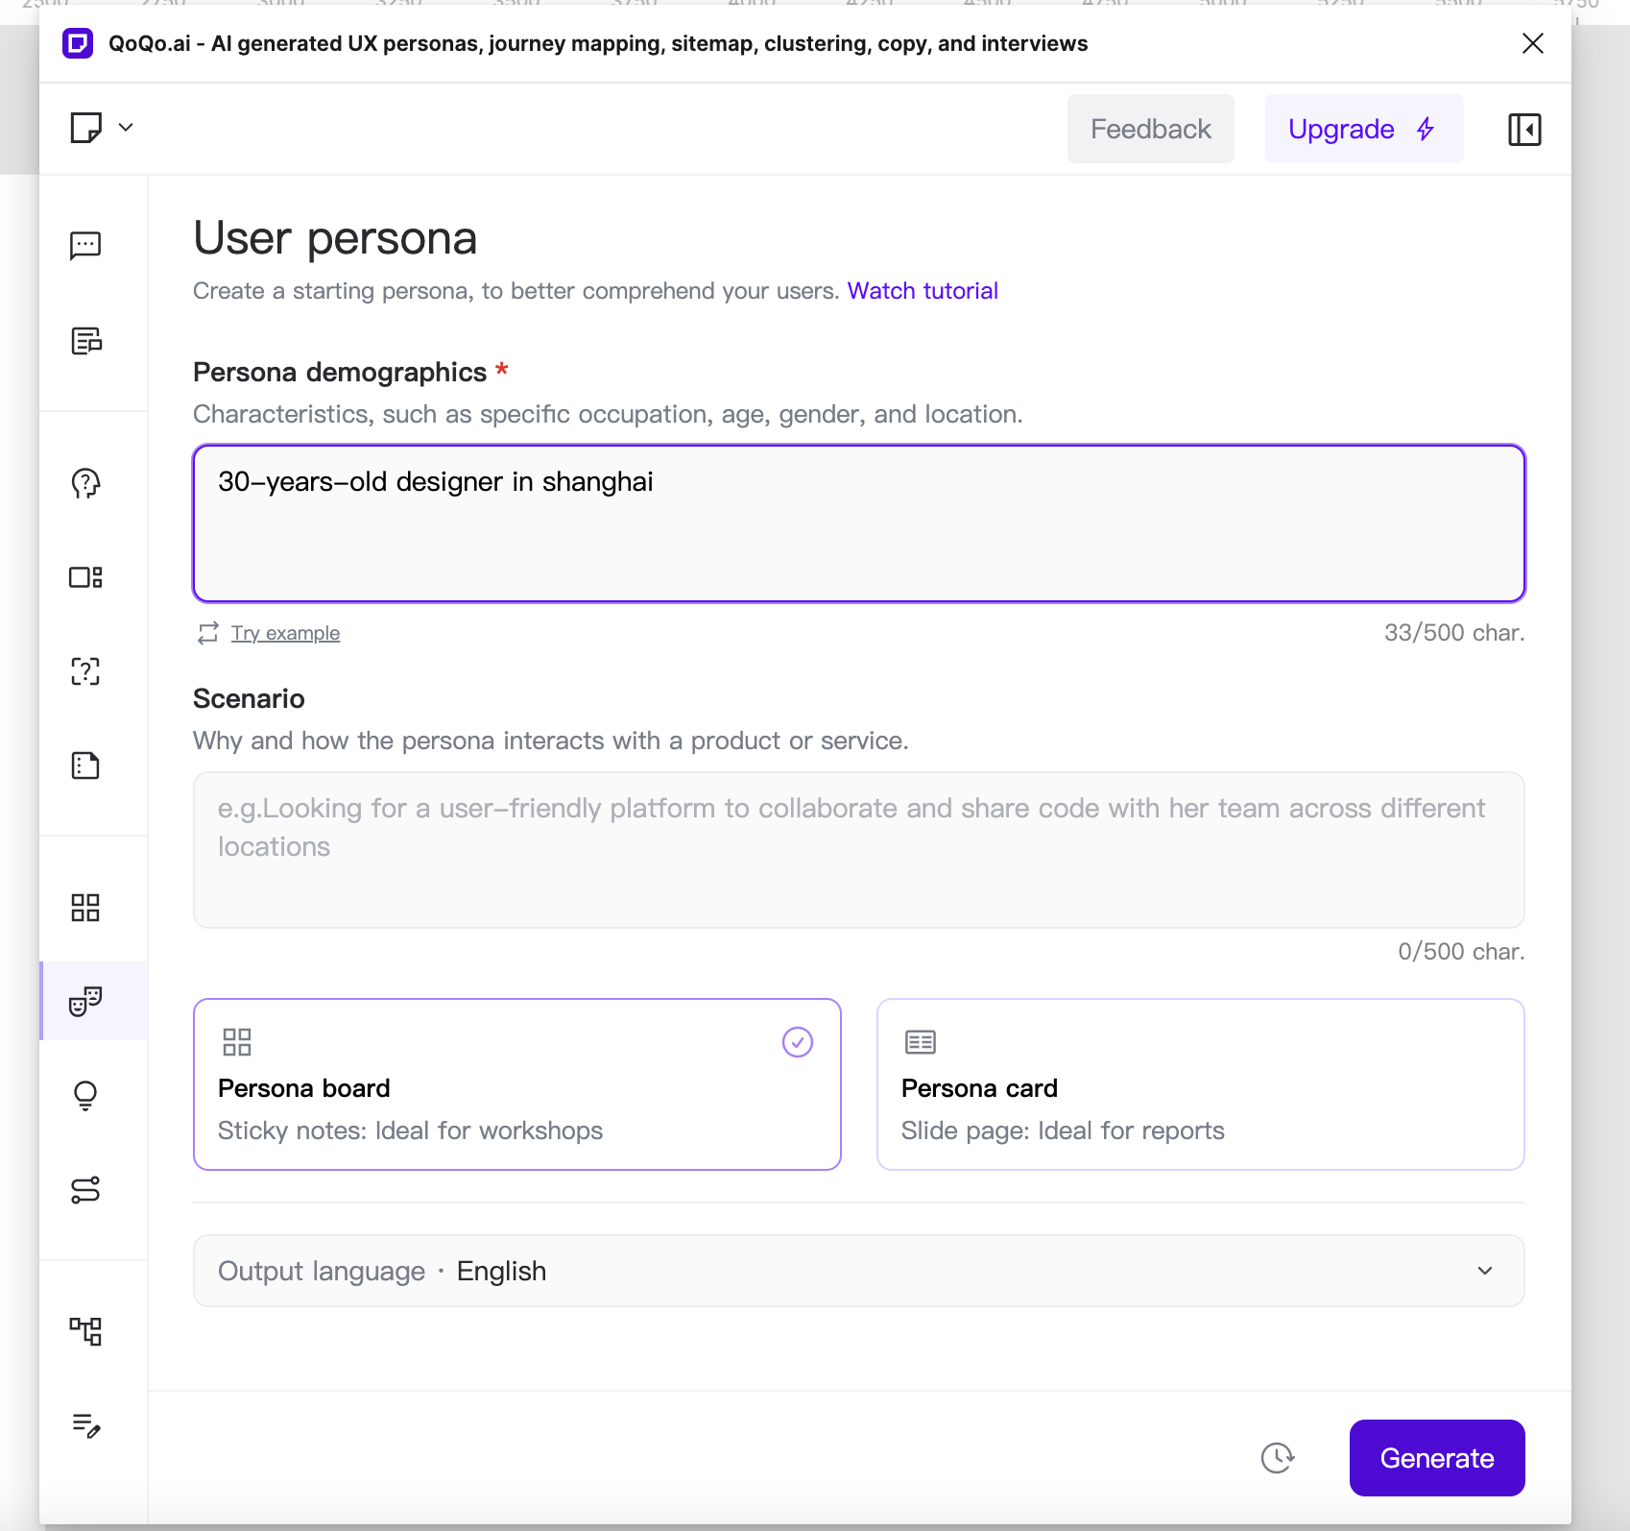Open the sitemap tree sidebar icon
The image size is (1630, 1531).
point(85,1331)
